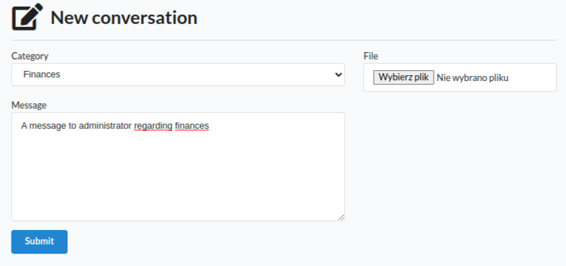Click inside the Message text area
The width and height of the screenshot is (566, 266).
[178, 166]
